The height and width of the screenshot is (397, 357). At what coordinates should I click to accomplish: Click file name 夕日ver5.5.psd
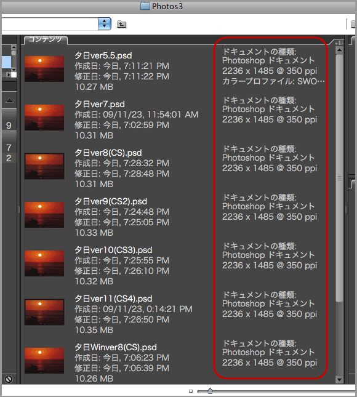[x=103, y=55]
